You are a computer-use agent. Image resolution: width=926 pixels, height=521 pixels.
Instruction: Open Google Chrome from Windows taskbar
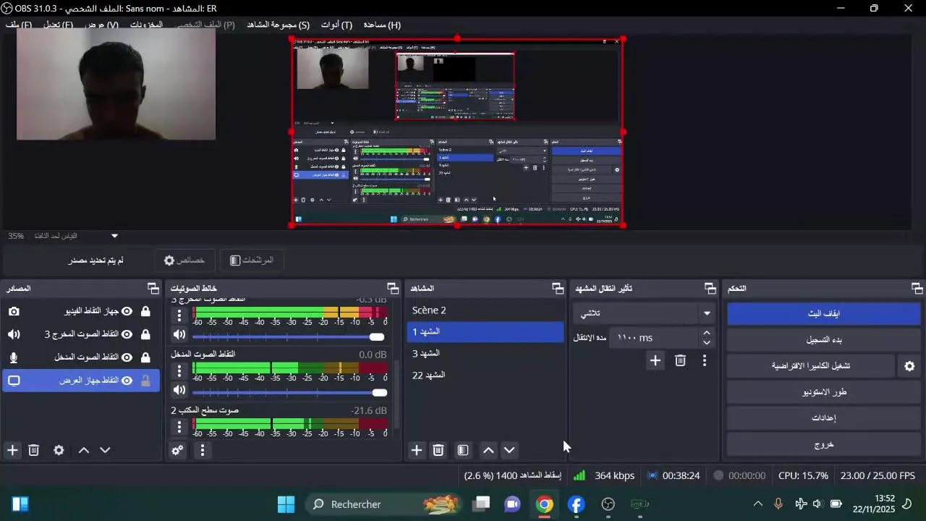545,504
